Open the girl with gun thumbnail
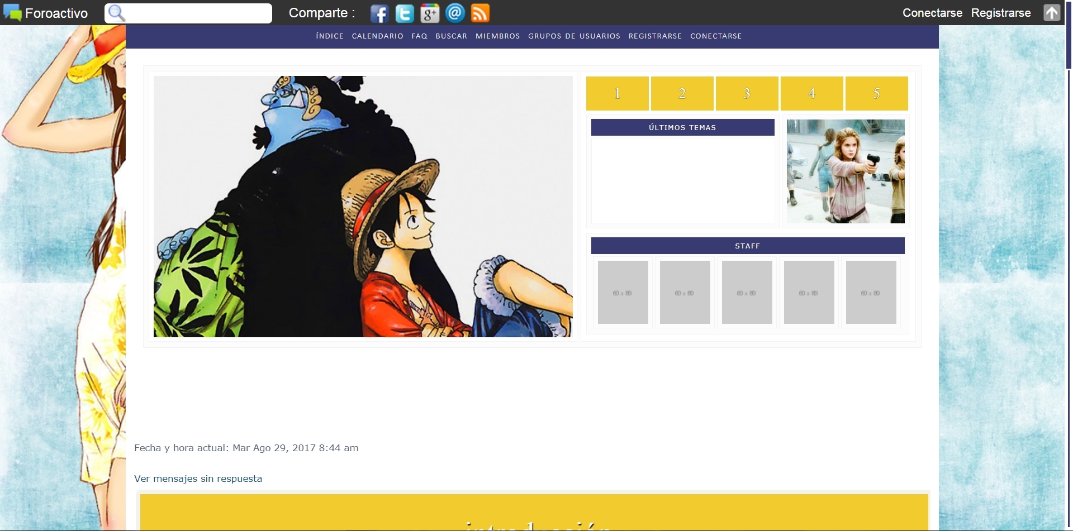1073x531 pixels. [846, 171]
